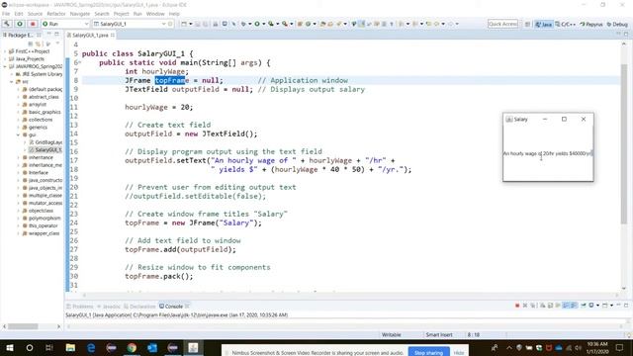Viewport: 633px width, 356px height.
Task: Select the polymorphism package
Action: coord(42,218)
